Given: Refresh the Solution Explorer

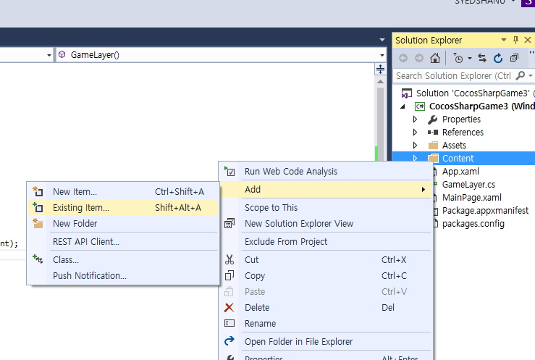Looking at the screenshot, I should click(x=498, y=58).
